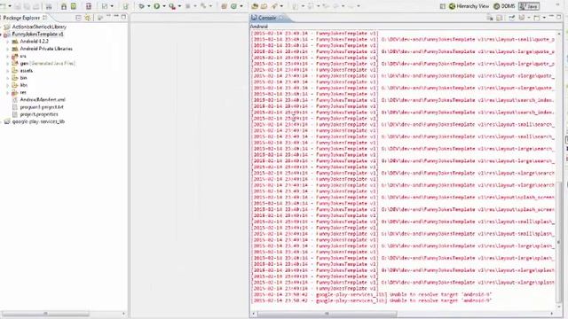568x319 pixels.
Task: Switch to Java perspective
Action: tap(529, 6)
